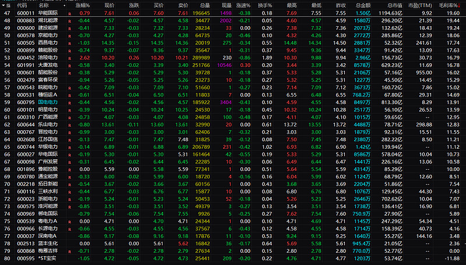Select stock name *ST宝实
The height and width of the screenshot is (265, 466).
[x=47, y=258]
